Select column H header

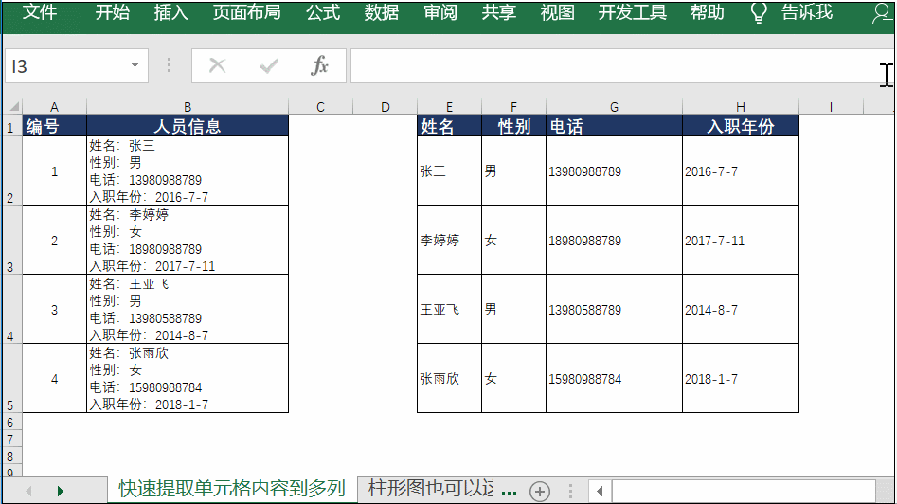pos(741,106)
